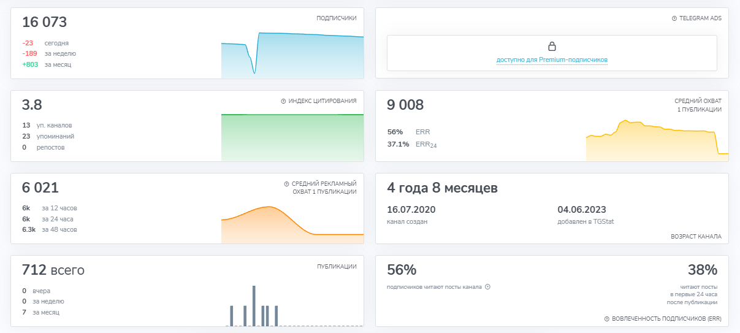The image size is (740, 333).
Task: Click '37.1%' ERR24 value
Action: (398, 144)
